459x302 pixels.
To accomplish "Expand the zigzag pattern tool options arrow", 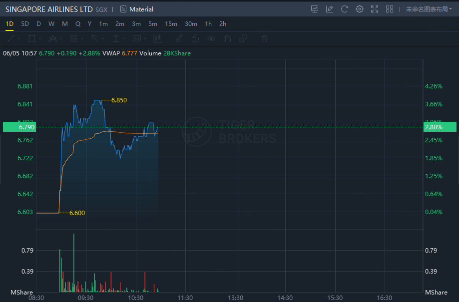I will (x=61, y=38).
